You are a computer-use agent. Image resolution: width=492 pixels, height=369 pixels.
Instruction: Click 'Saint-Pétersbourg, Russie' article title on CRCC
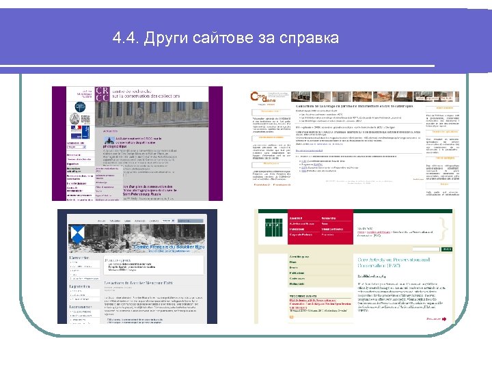(x=143, y=194)
